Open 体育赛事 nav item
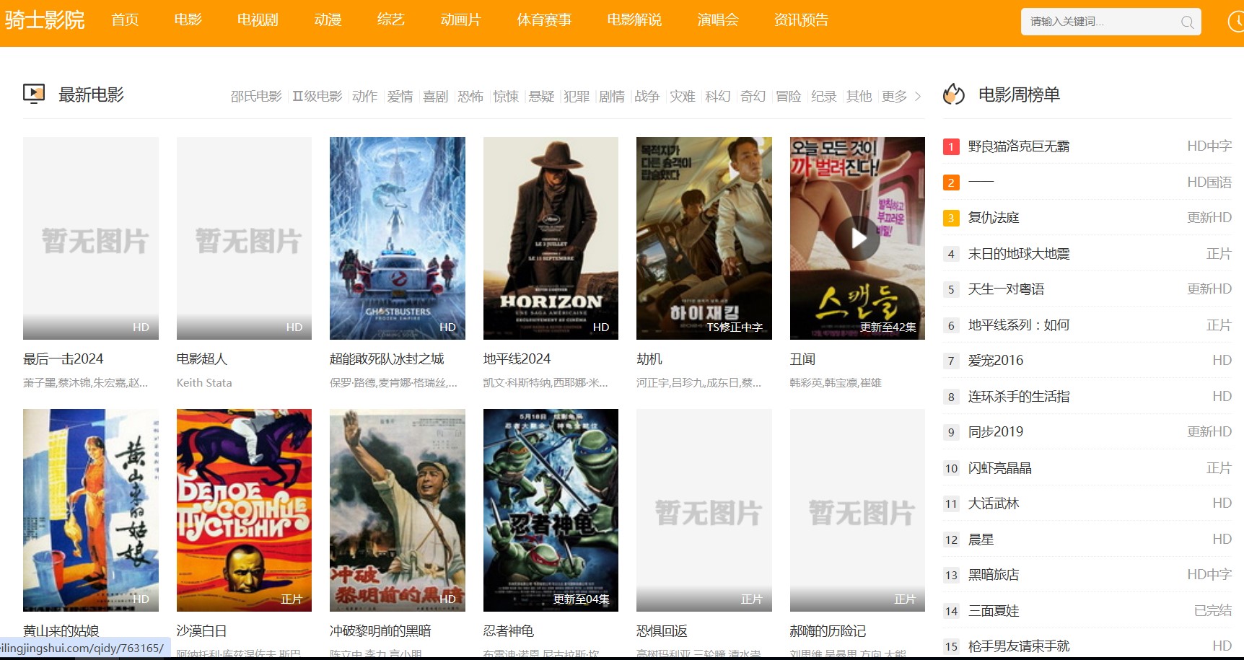Viewport: 1244px width, 660px height. click(544, 20)
